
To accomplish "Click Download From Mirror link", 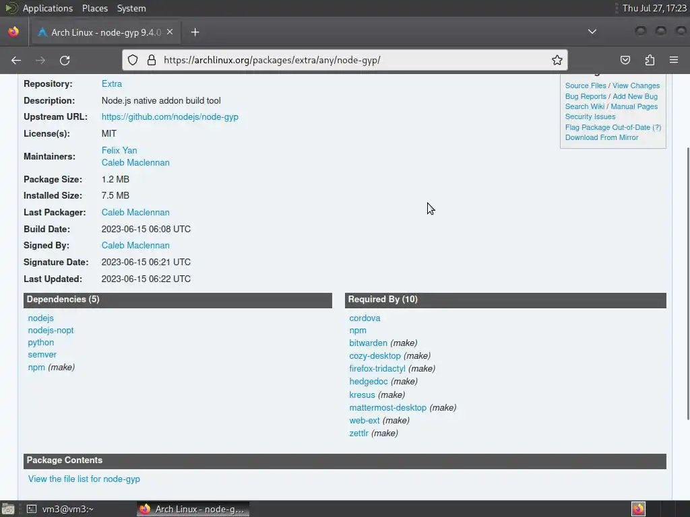I will (602, 137).
